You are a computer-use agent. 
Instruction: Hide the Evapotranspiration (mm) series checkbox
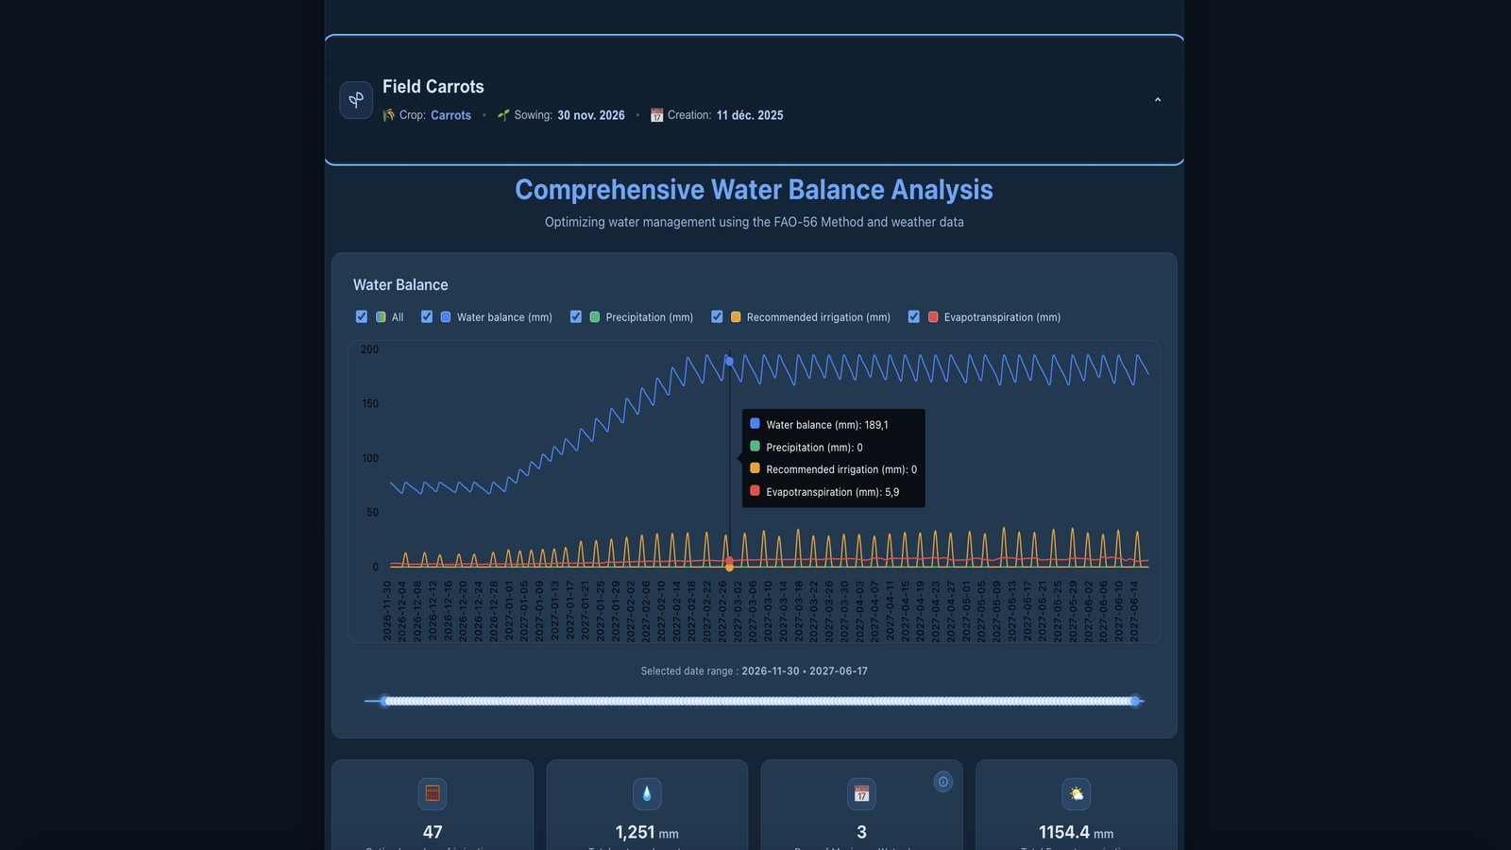[x=913, y=317]
